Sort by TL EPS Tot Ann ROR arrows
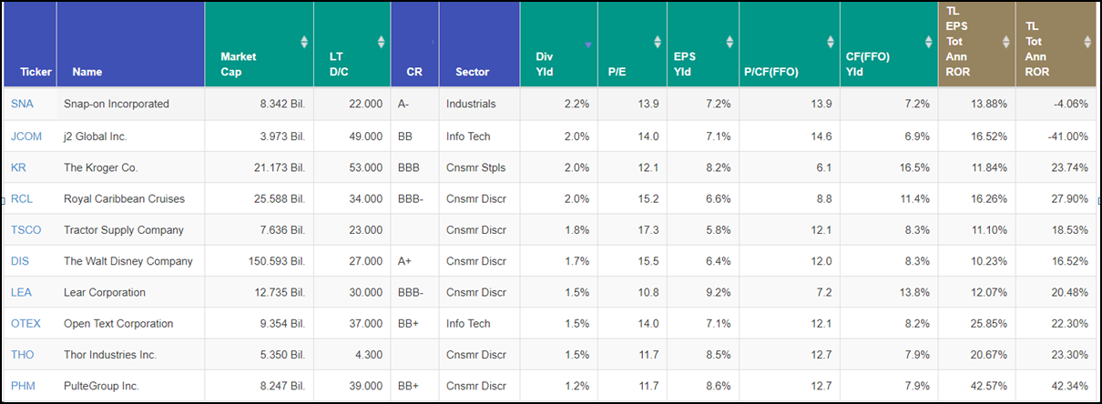 click(x=1005, y=42)
